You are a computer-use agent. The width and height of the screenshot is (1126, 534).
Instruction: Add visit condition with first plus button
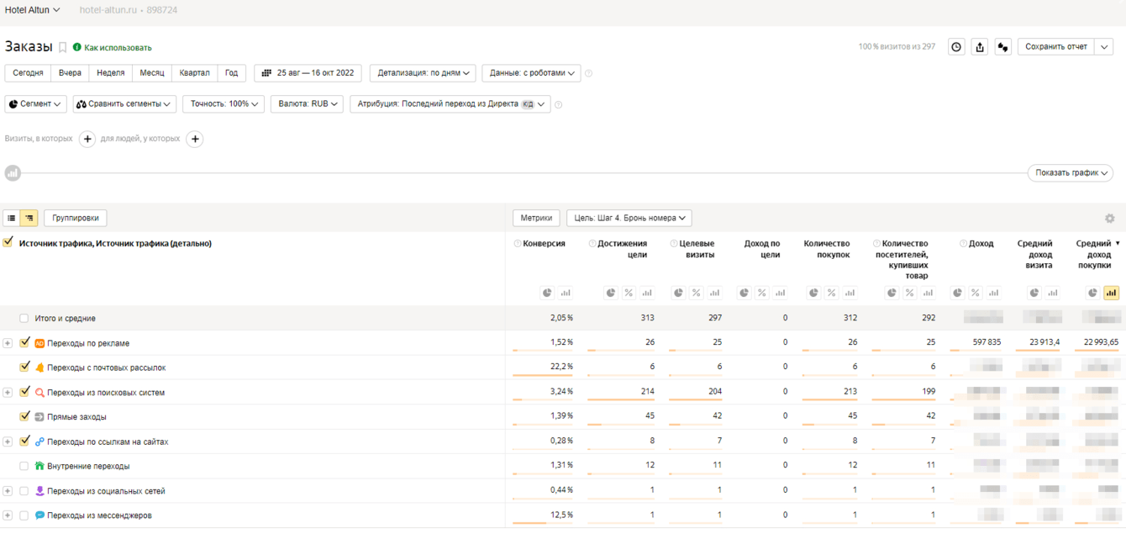[x=87, y=139]
